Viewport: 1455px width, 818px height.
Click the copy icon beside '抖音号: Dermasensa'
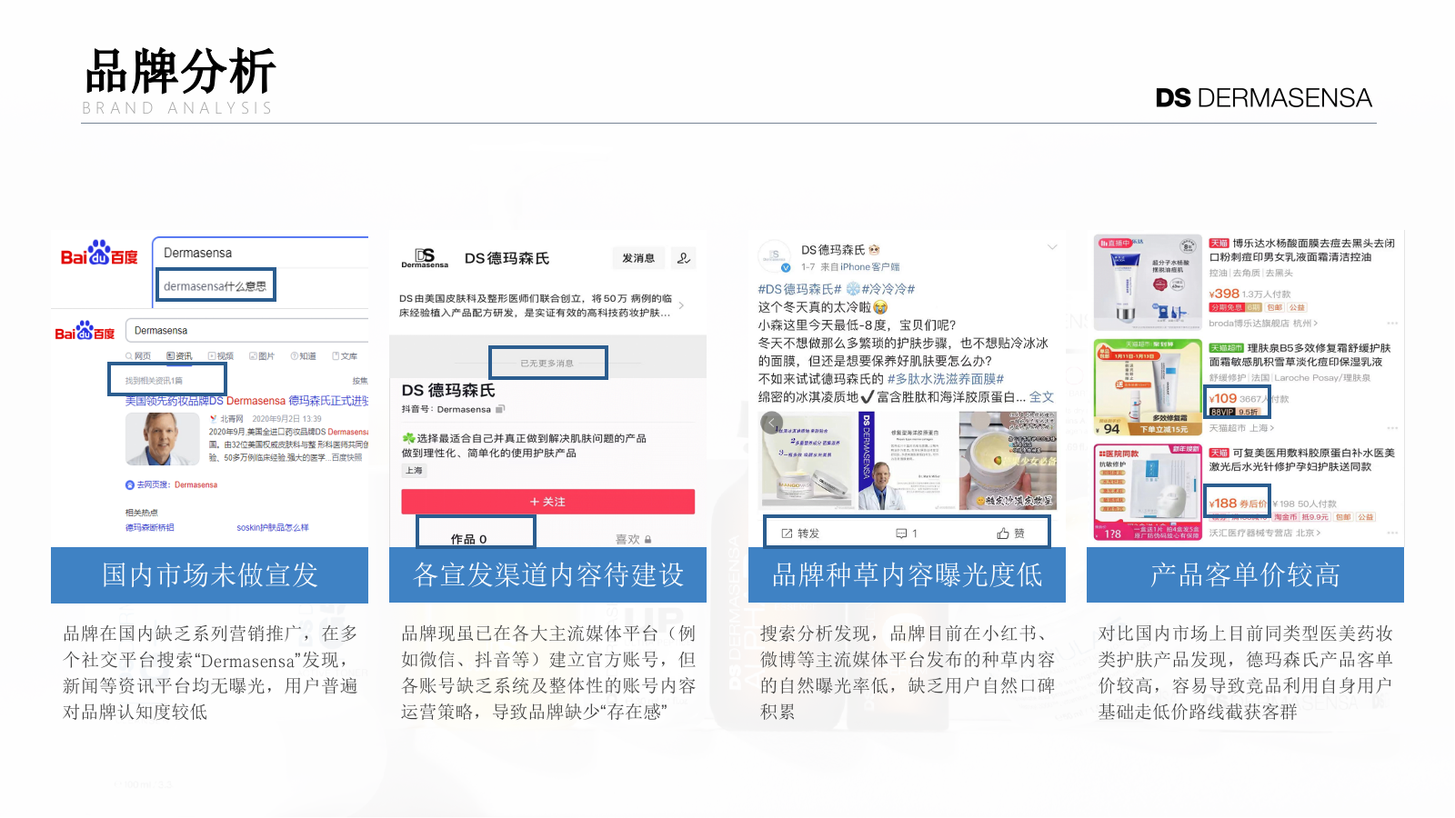coord(499,409)
